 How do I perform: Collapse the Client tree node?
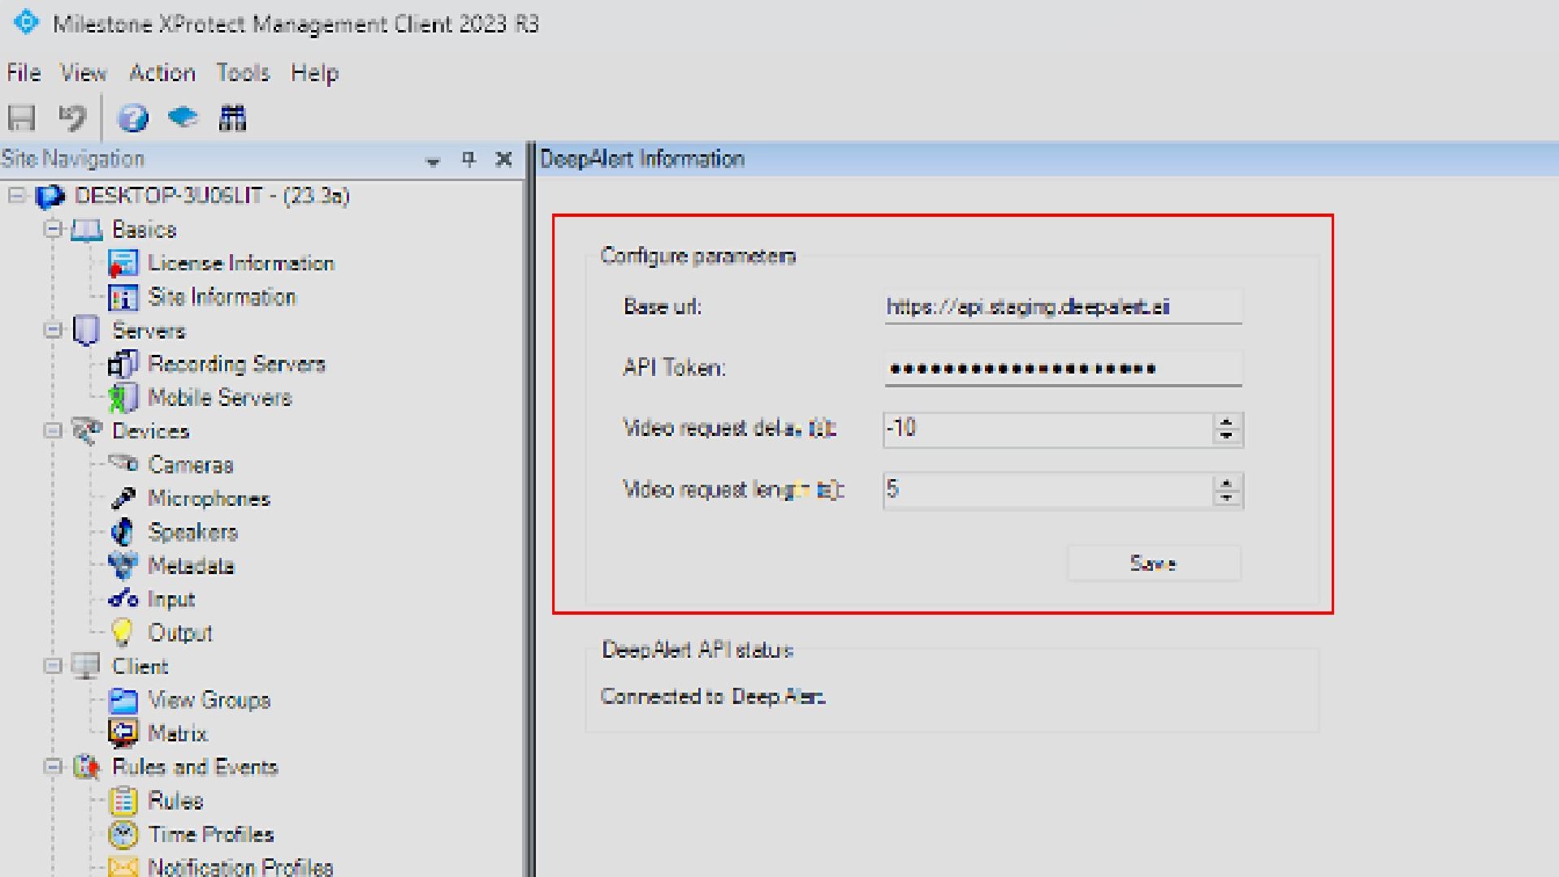click(x=53, y=666)
